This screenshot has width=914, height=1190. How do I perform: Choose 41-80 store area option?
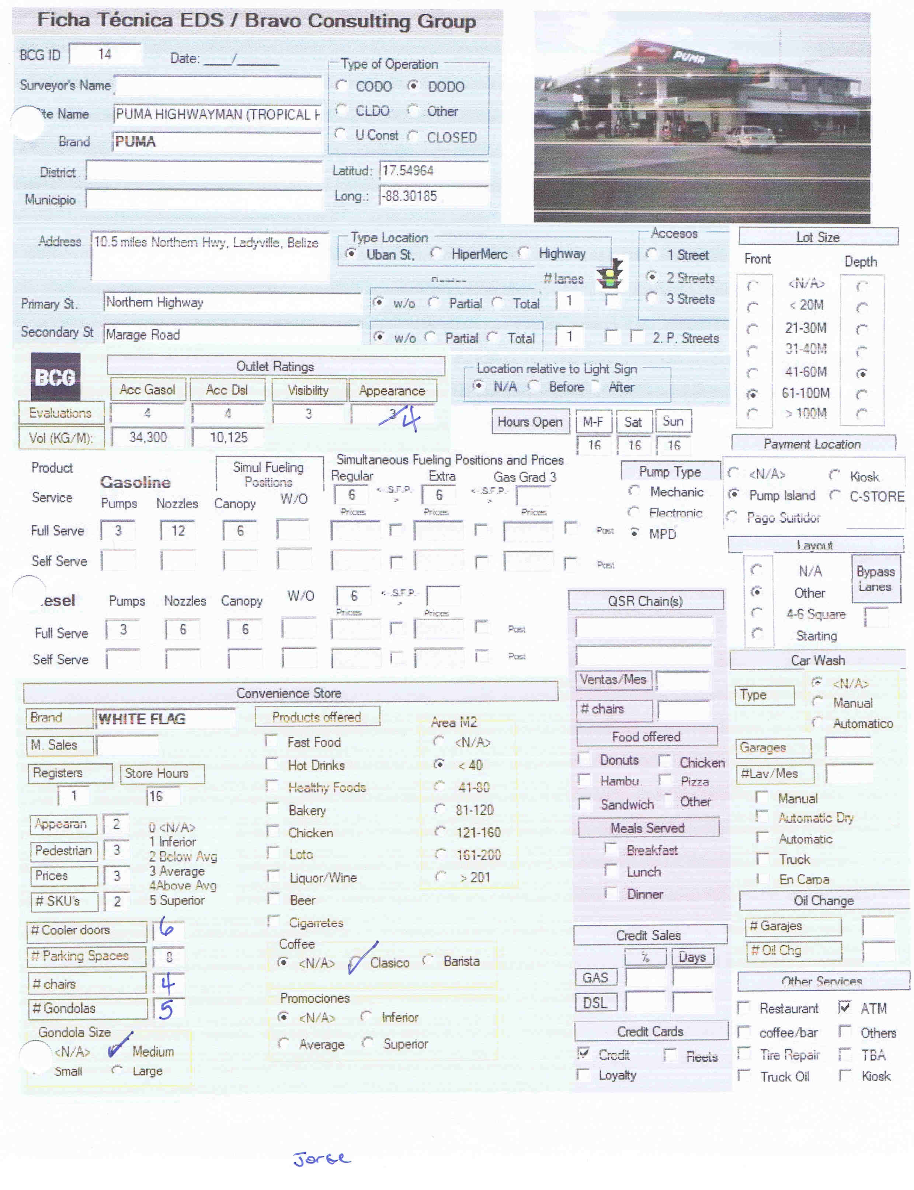[x=439, y=786]
